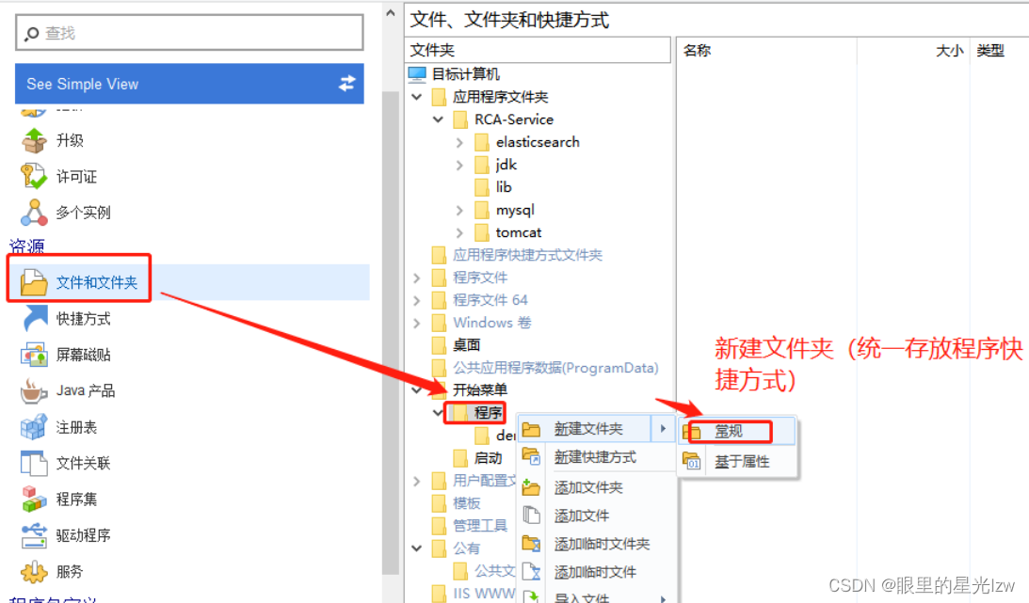Toggle the See Simple View switch arrows
Viewport: 1029px width, 603px height.
coord(347,83)
